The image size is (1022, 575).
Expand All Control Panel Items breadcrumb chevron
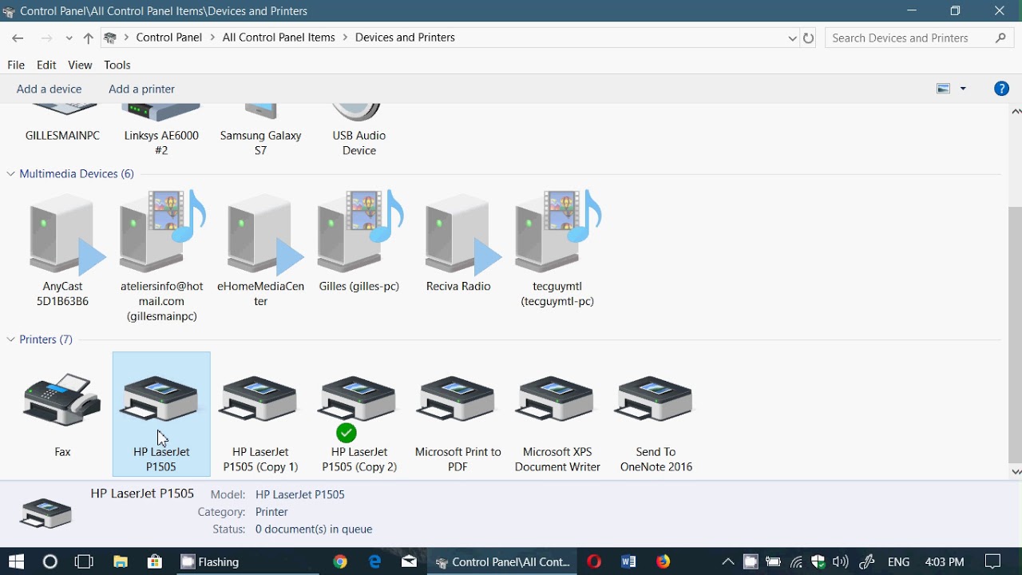coord(345,38)
